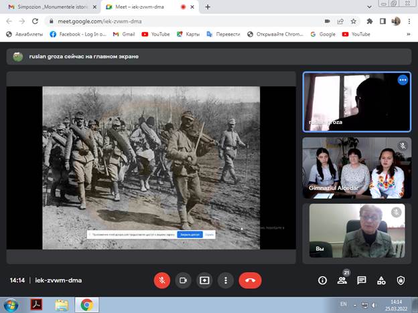Open the Windows Start menu
Viewport: 418px width, 313px height.
tap(11, 305)
